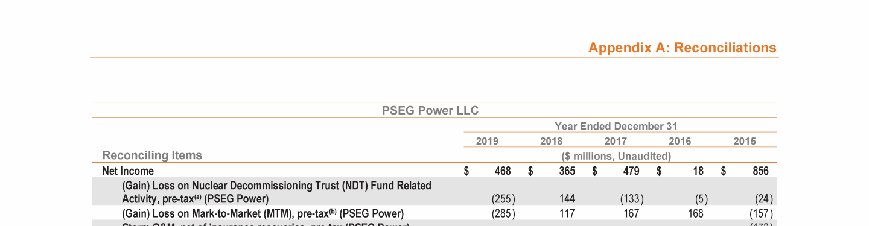The height and width of the screenshot is (226, 869).
Task: Click the Appendix A: Reconciliations heading
Action: 683,48
